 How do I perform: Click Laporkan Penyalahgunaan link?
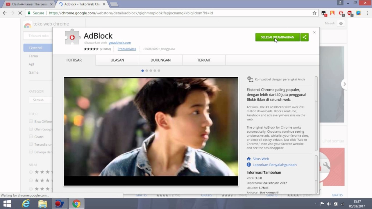pyautogui.click(x=275, y=165)
